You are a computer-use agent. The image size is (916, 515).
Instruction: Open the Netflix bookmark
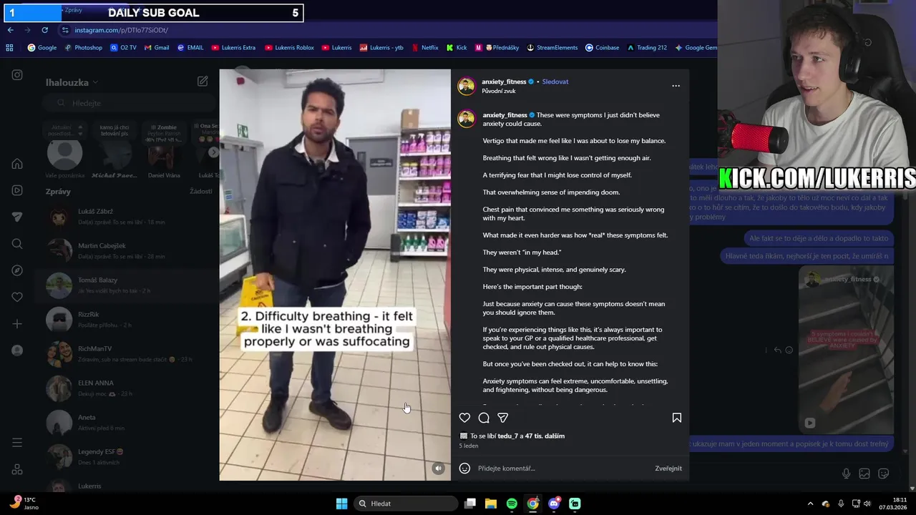pos(424,48)
